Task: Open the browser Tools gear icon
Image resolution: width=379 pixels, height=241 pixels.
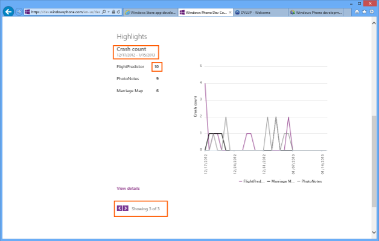Action: tap(372, 11)
